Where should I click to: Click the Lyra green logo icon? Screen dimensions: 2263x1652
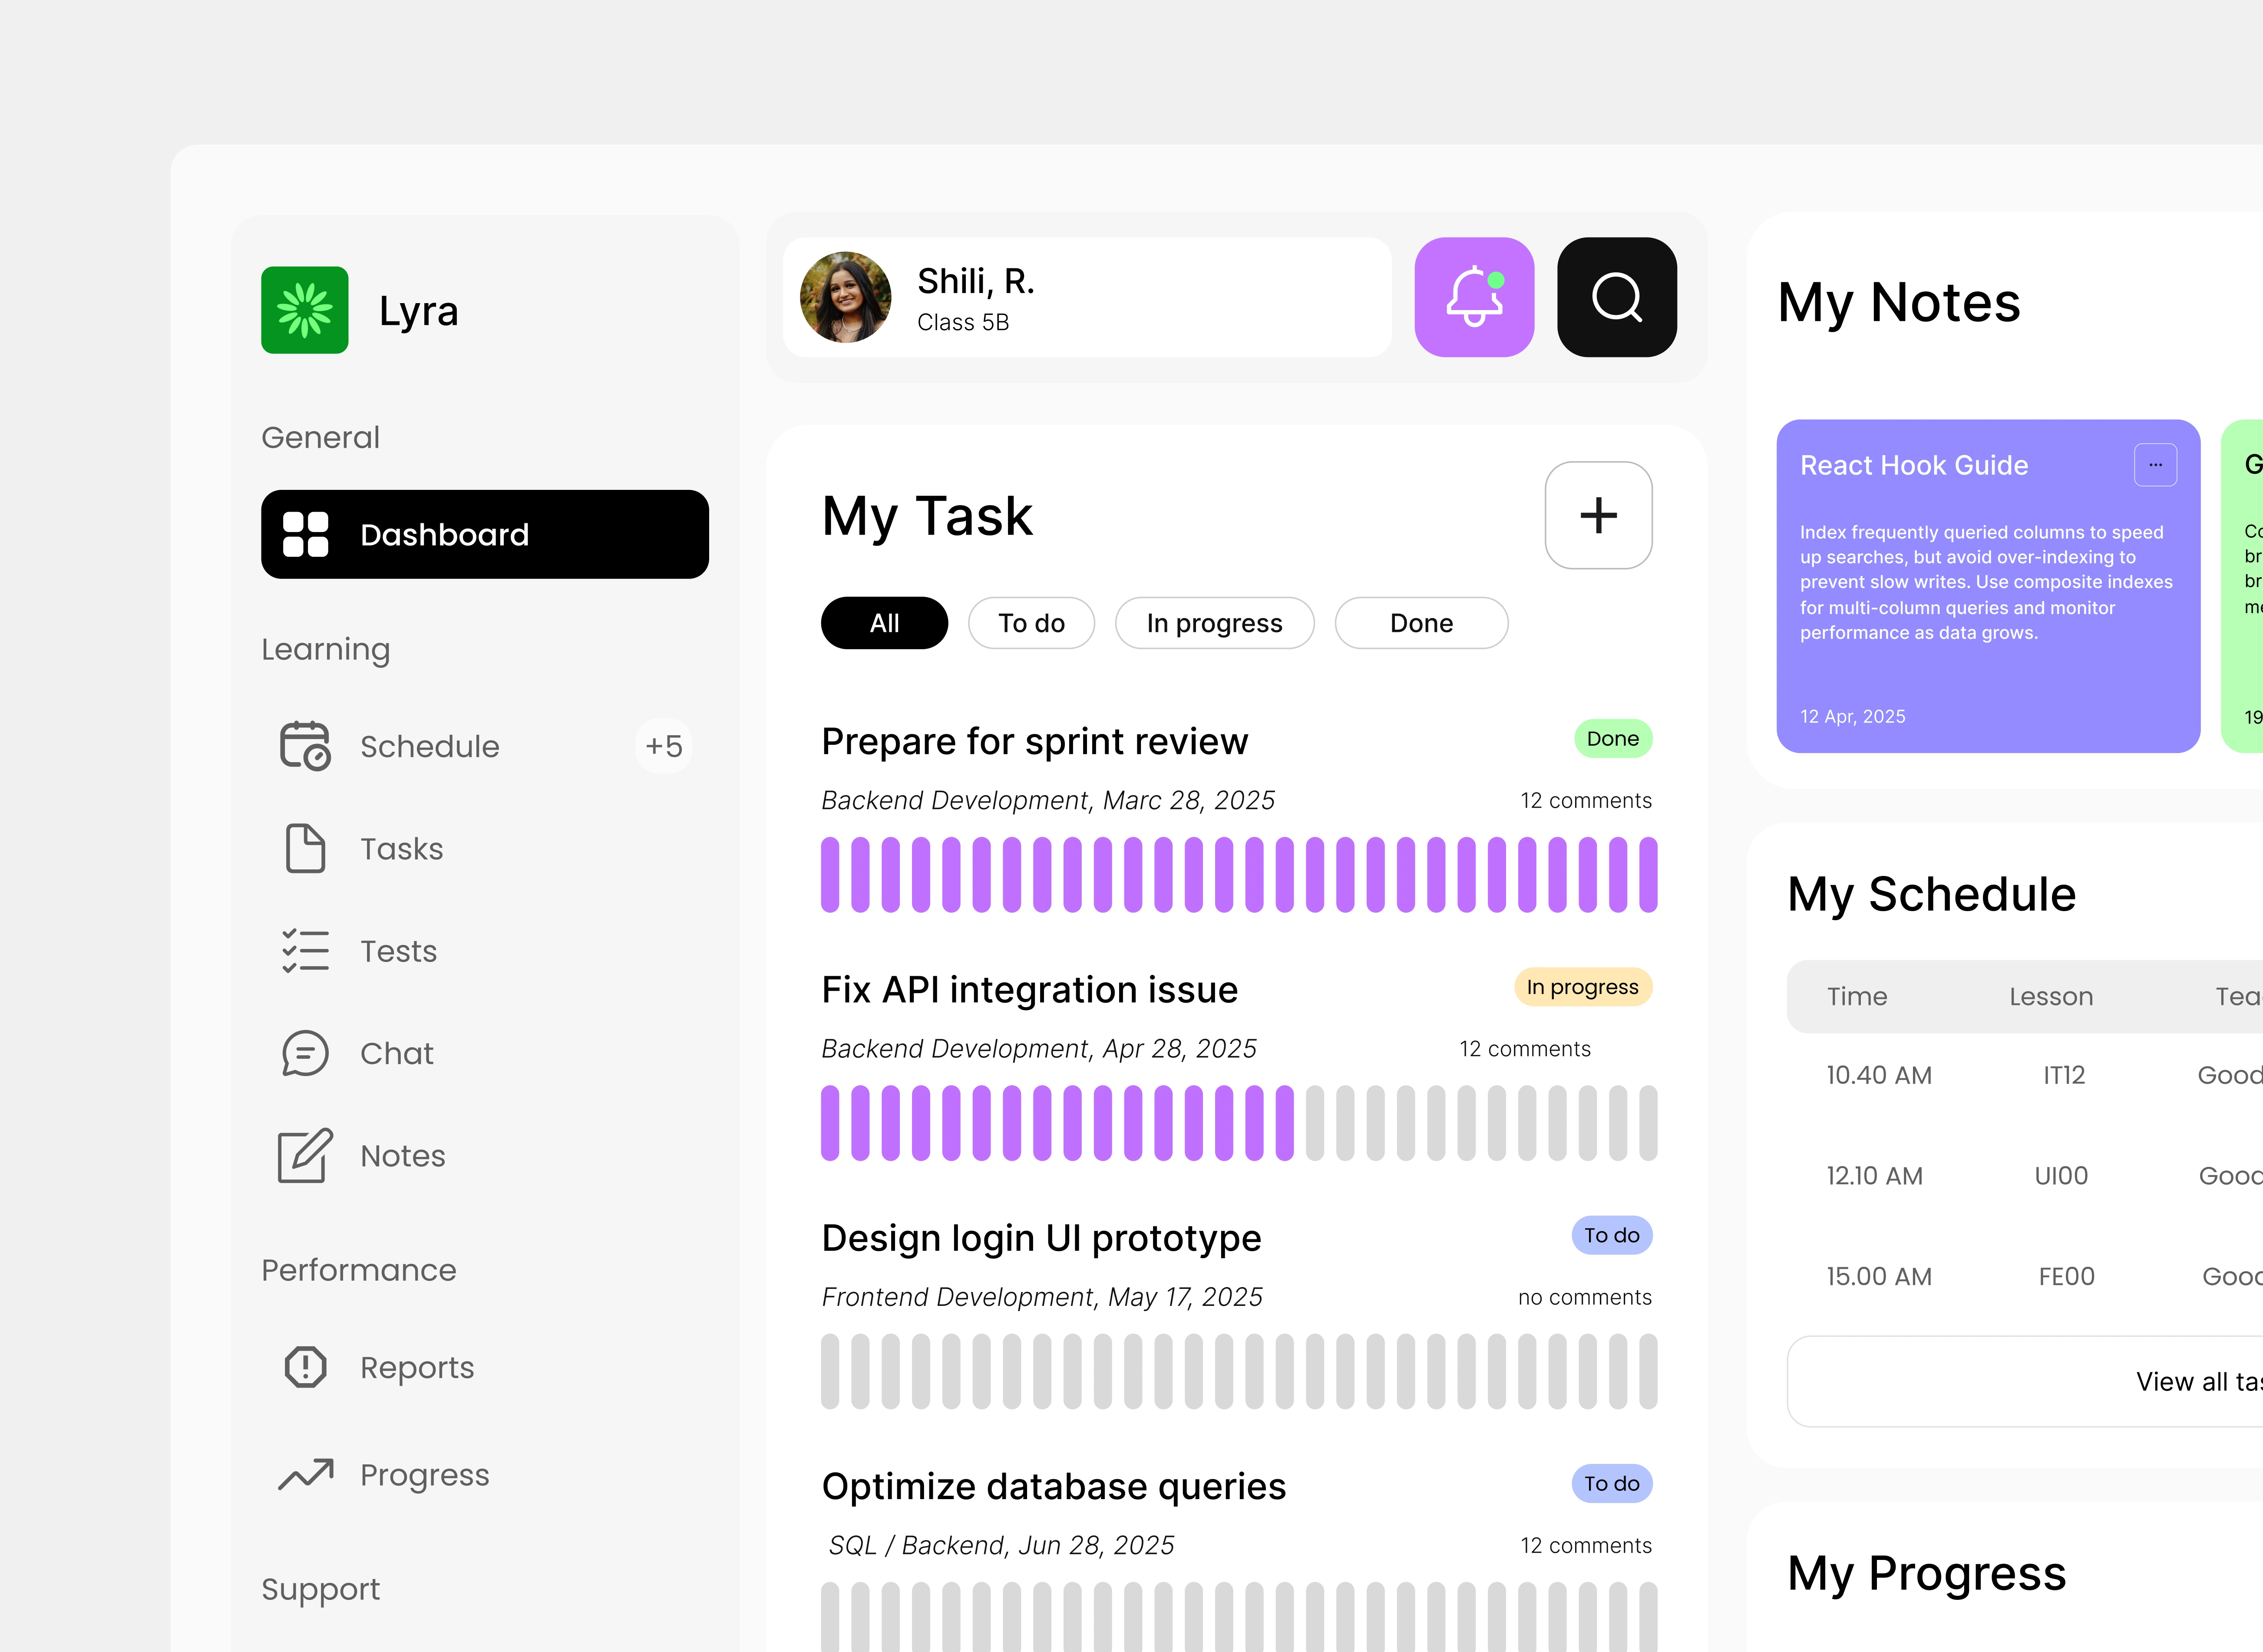coord(305,310)
